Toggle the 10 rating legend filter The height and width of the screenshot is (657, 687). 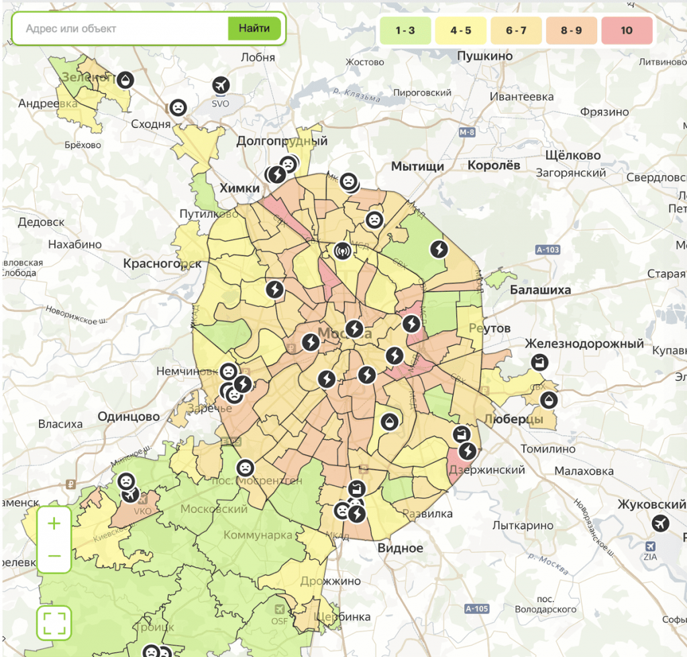[627, 30]
